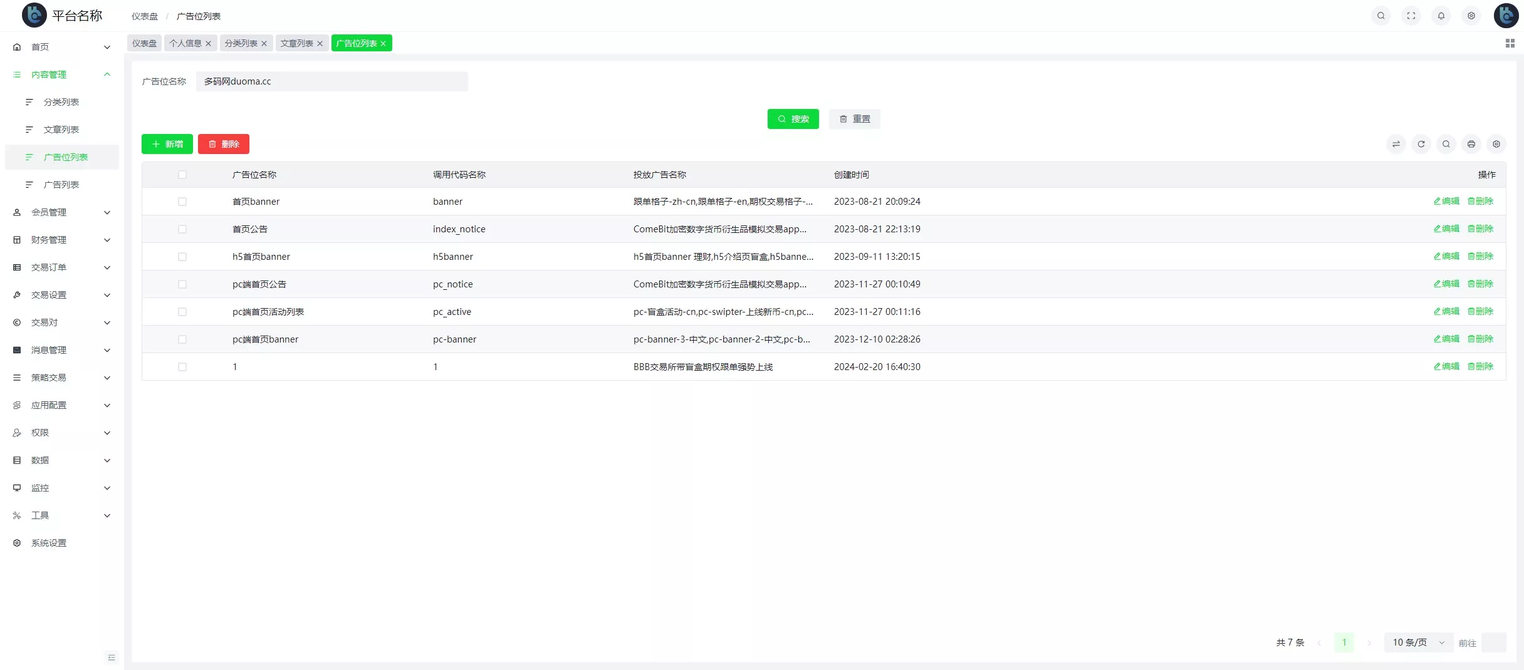Open the table column settings gear icon

tap(1496, 144)
